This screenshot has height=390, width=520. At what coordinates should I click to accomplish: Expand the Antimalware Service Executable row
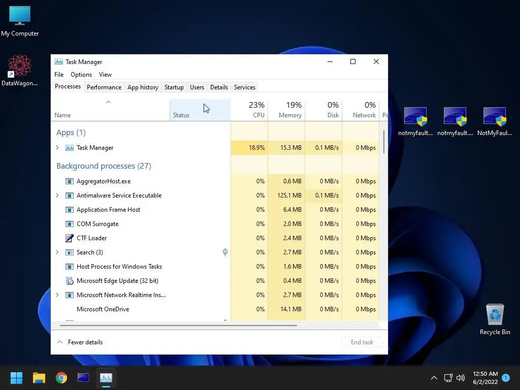click(x=57, y=196)
